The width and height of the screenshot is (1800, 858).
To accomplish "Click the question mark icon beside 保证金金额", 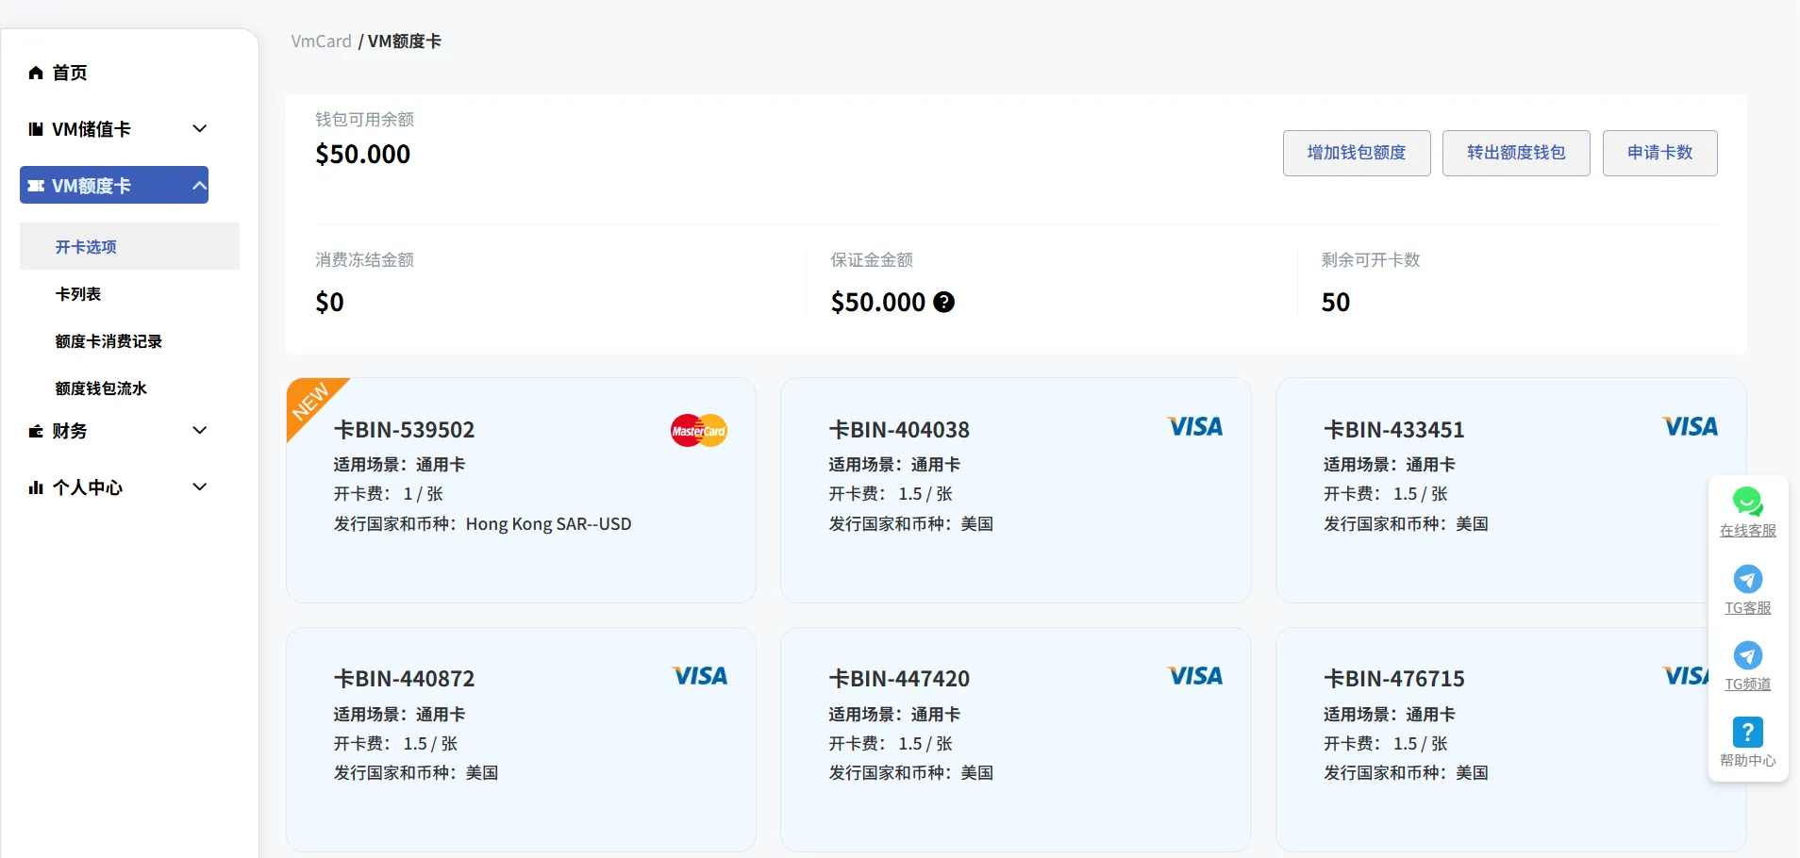I will tap(943, 302).
